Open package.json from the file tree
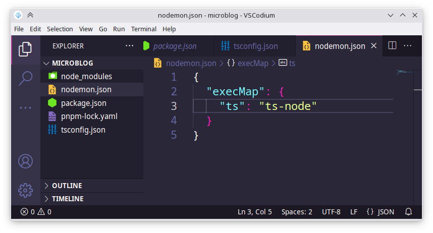The width and height of the screenshot is (433, 233). point(92,103)
